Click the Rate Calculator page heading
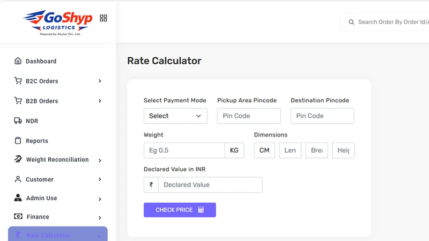This screenshot has height=241, width=429. pos(164,61)
